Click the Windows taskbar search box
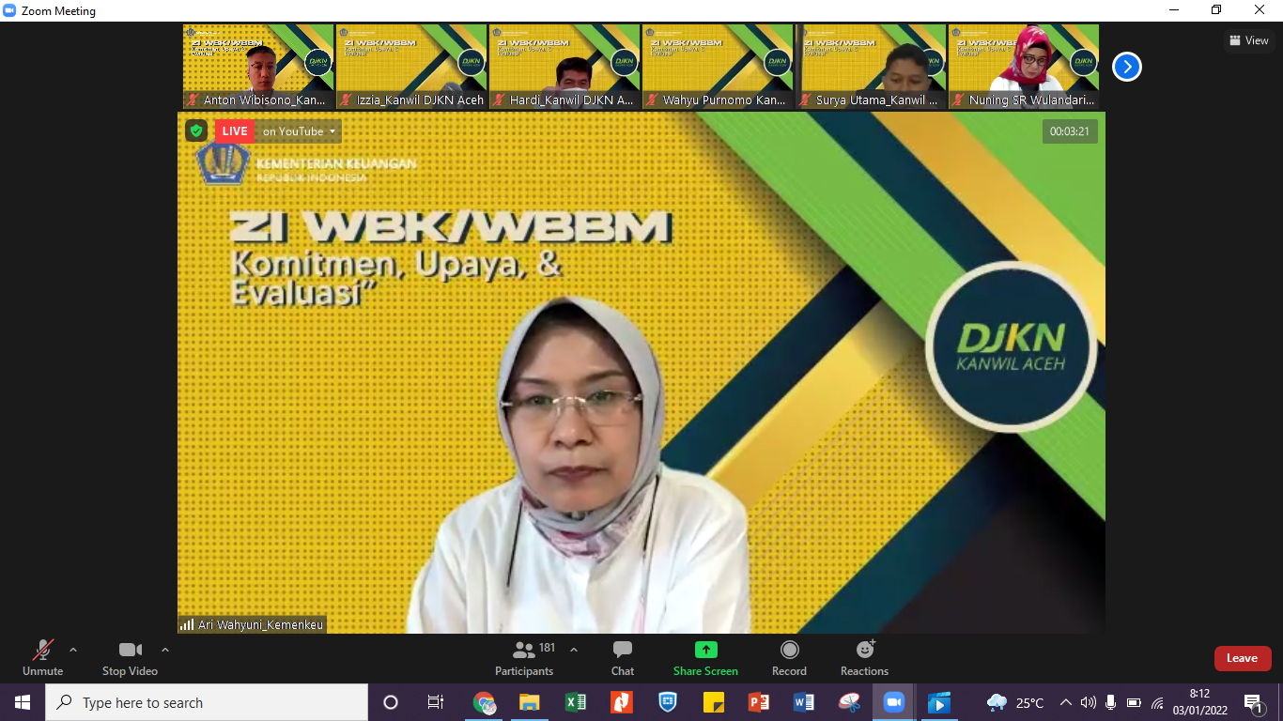 (207, 702)
